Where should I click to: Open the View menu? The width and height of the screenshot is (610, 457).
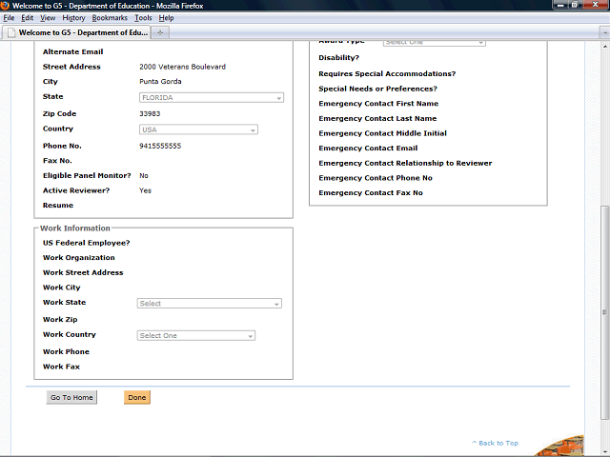tap(48, 18)
